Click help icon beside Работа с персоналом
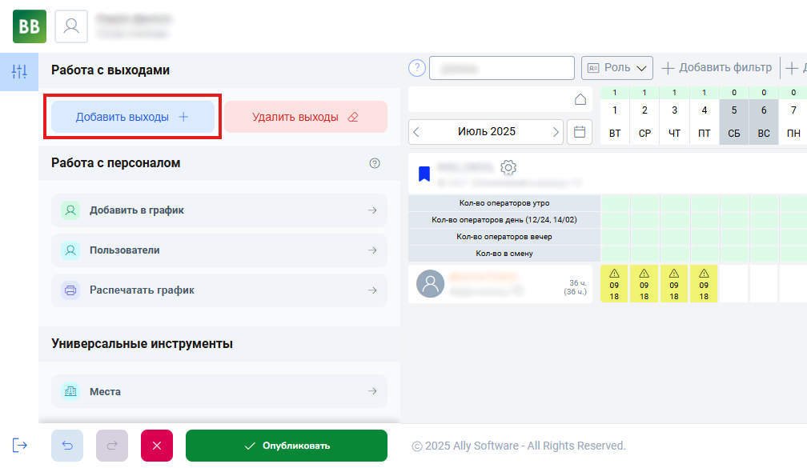Image resolution: width=807 pixels, height=468 pixels. [x=375, y=163]
